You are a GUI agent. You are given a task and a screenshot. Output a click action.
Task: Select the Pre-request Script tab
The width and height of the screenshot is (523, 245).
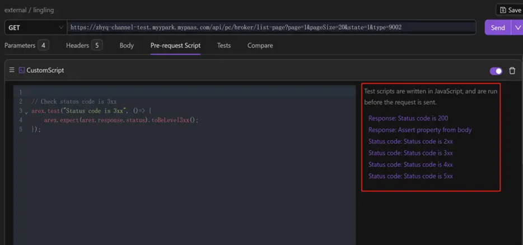[175, 45]
